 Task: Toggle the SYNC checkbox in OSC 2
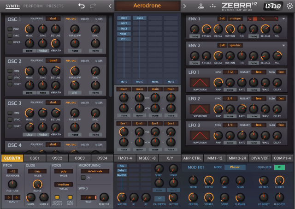(10, 78)
